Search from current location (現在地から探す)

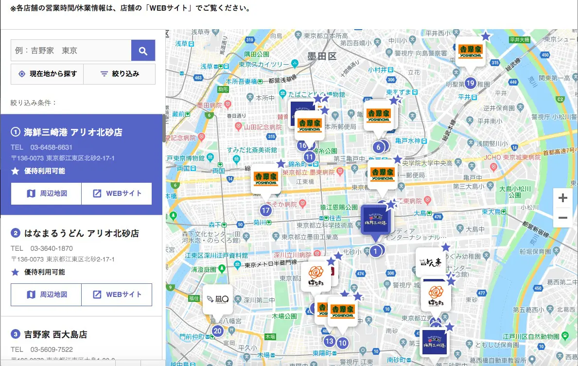[47, 74]
